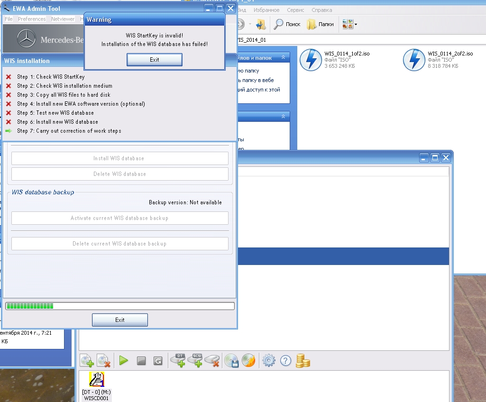Click the Add DT virtual drive icon
Image resolution: width=486 pixels, height=402 pixels.
click(178, 360)
